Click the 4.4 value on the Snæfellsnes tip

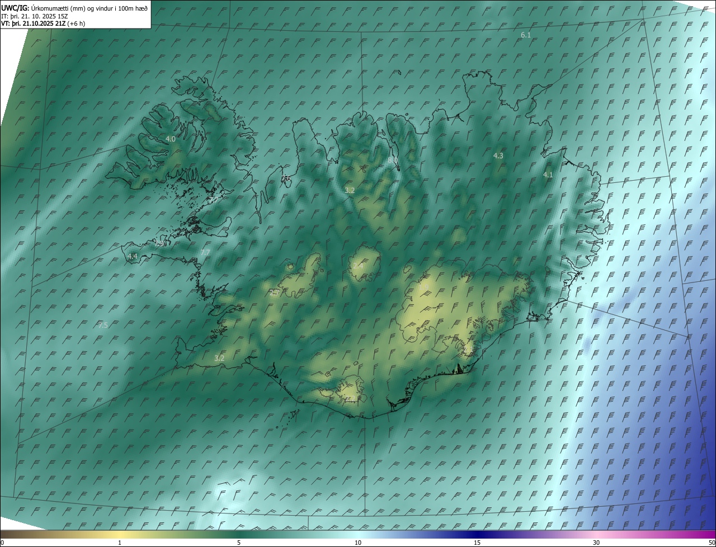[x=132, y=256]
